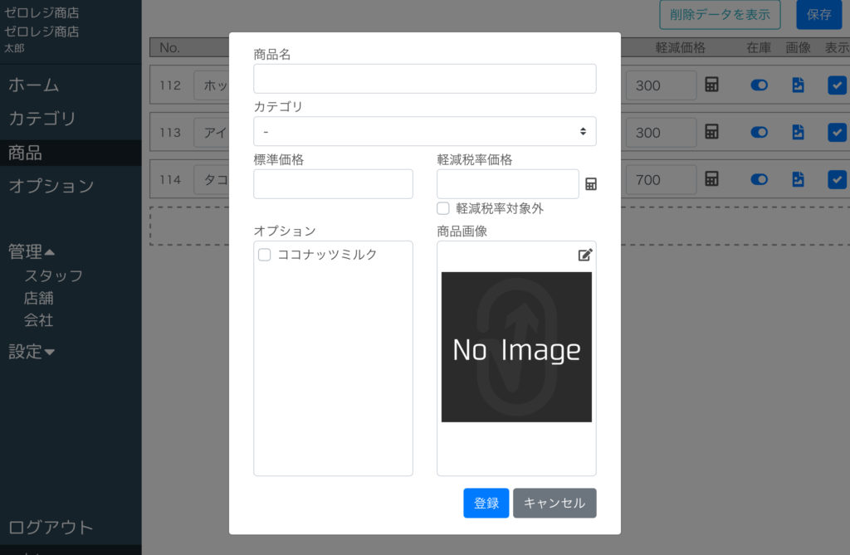Open the カテゴリ dropdown

[424, 131]
